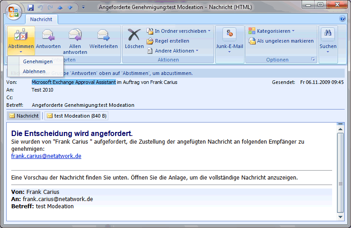351x228 pixels.
Task: Click heading Die Entscheidung wird angefordert
Action: coord(72,133)
